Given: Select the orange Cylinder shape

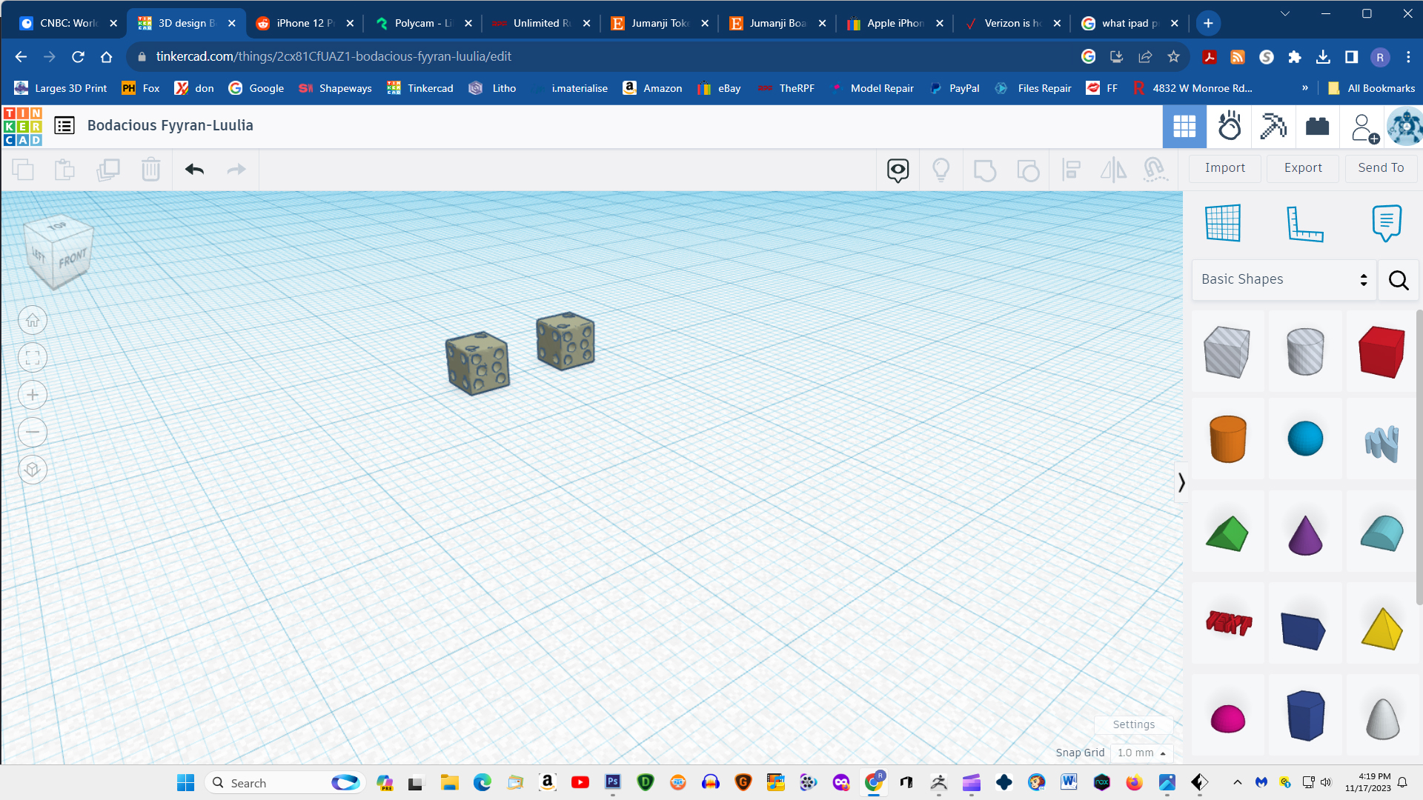Looking at the screenshot, I should (x=1227, y=439).
